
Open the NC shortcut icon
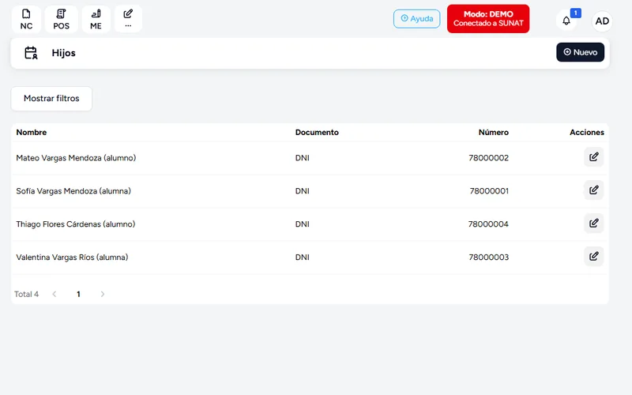click(26, 19)
